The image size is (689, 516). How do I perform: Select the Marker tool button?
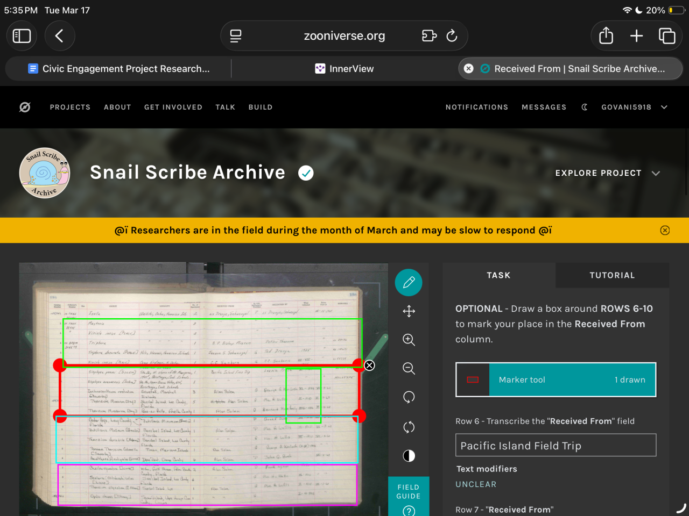point(556,380)
